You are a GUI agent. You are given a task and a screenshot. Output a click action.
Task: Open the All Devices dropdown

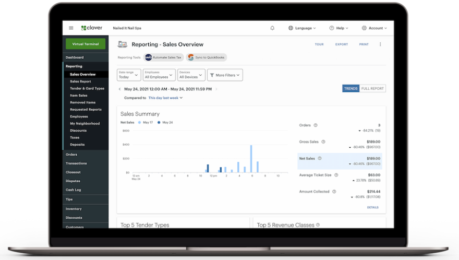191,75
